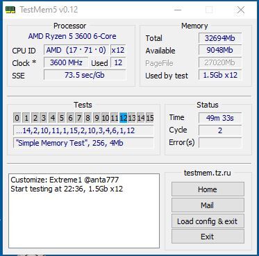The width and height of the screenshot is (259, 256).
Task: Click the Time value 49m 33s
Action: coord(220,118)
